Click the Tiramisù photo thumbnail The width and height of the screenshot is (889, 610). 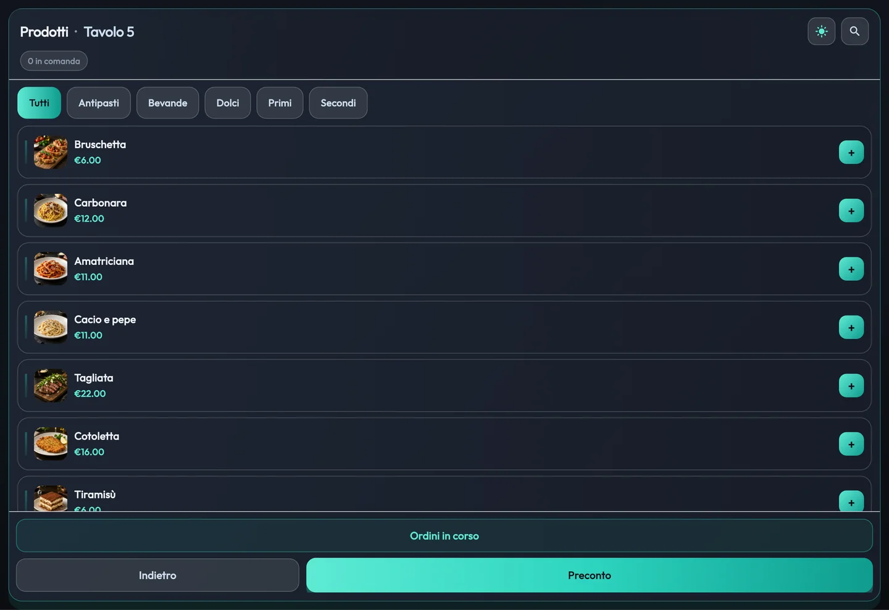pos(51,499)
